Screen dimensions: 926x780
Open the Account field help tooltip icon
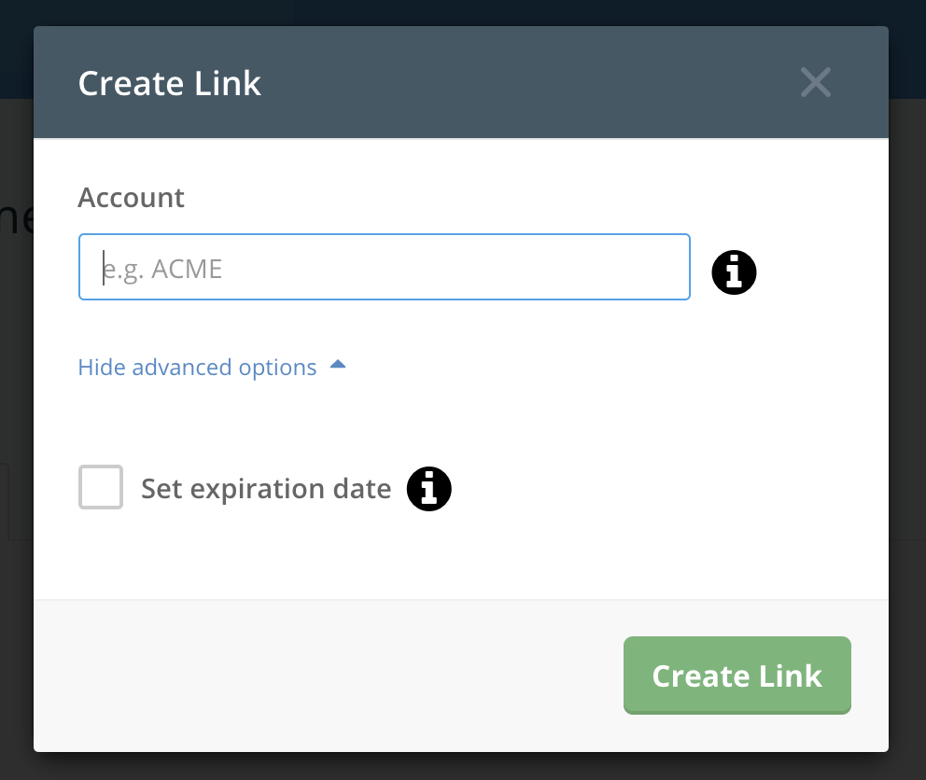[734, 272]
